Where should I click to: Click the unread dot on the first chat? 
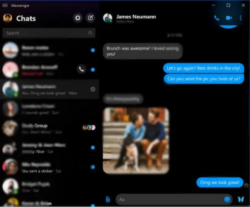pyautogui.click(x=93, y=50)
